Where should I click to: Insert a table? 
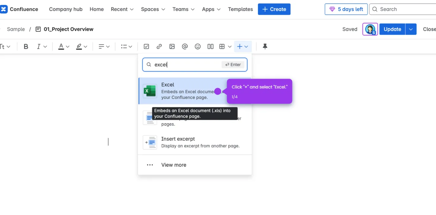(222, 46)
